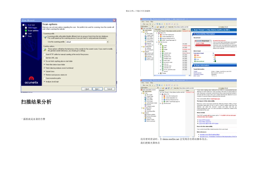276x195 pixels.
Task: Open Authentication tester in lower Tools Explorer
Action: tap(151, 103)
